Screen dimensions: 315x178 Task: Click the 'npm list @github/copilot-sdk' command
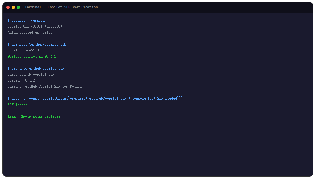[x=37, y=44]
